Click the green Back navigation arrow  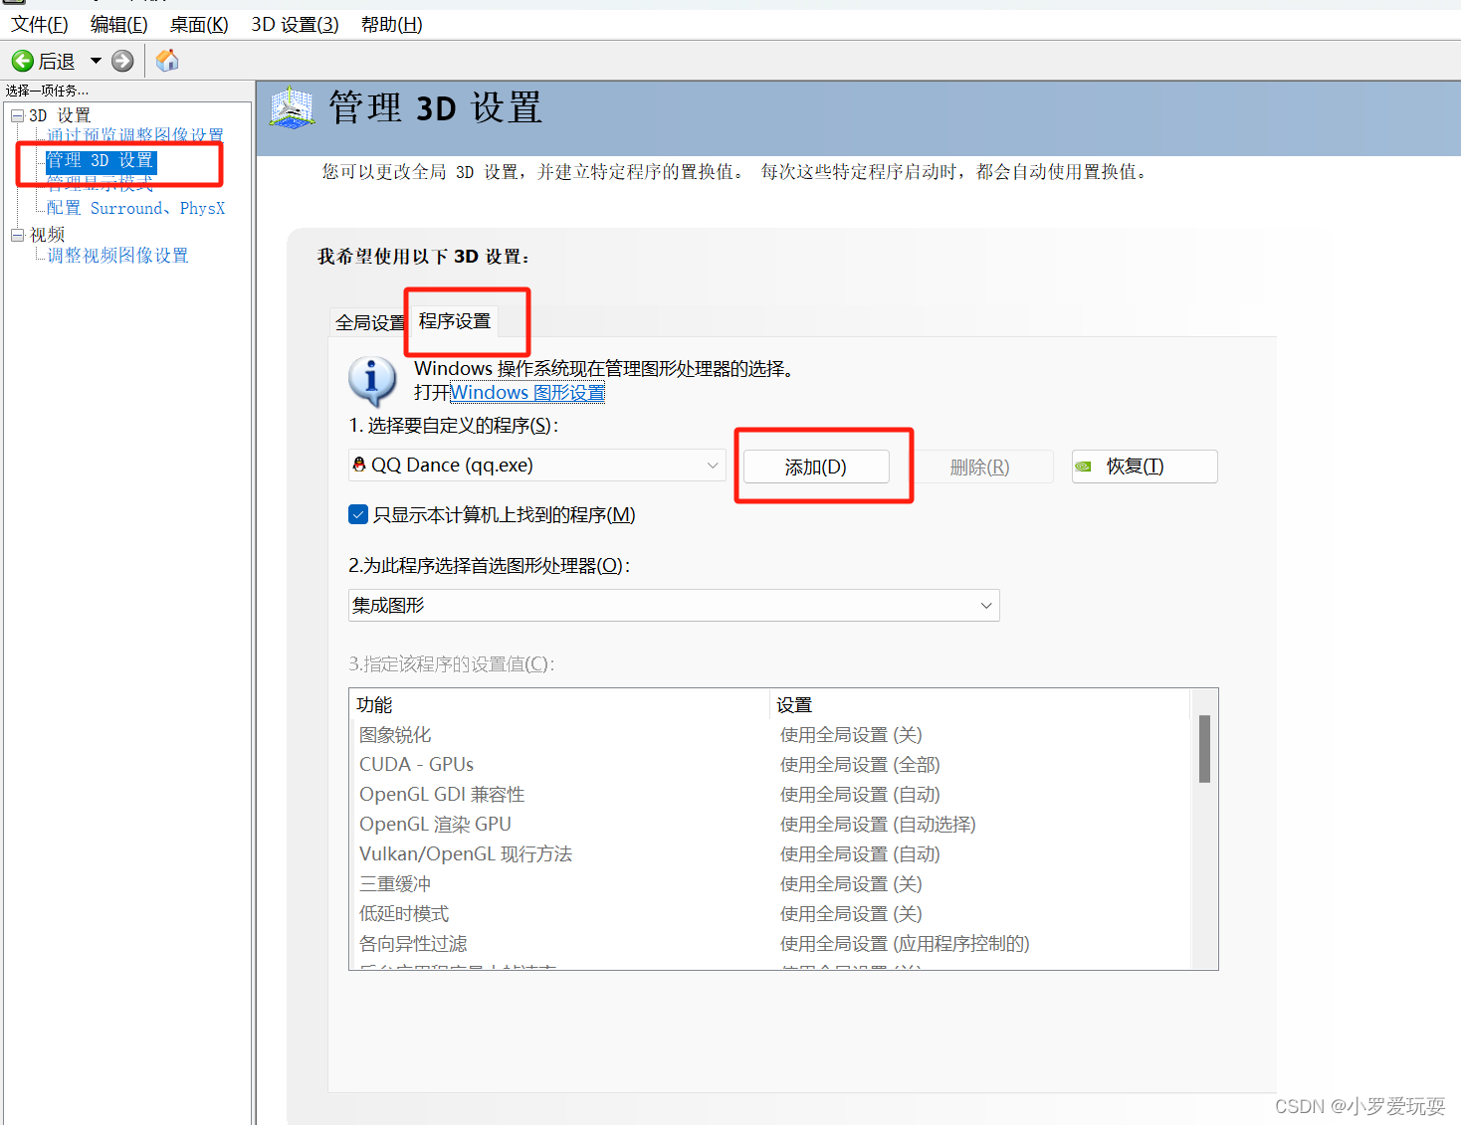click(22, 61)
